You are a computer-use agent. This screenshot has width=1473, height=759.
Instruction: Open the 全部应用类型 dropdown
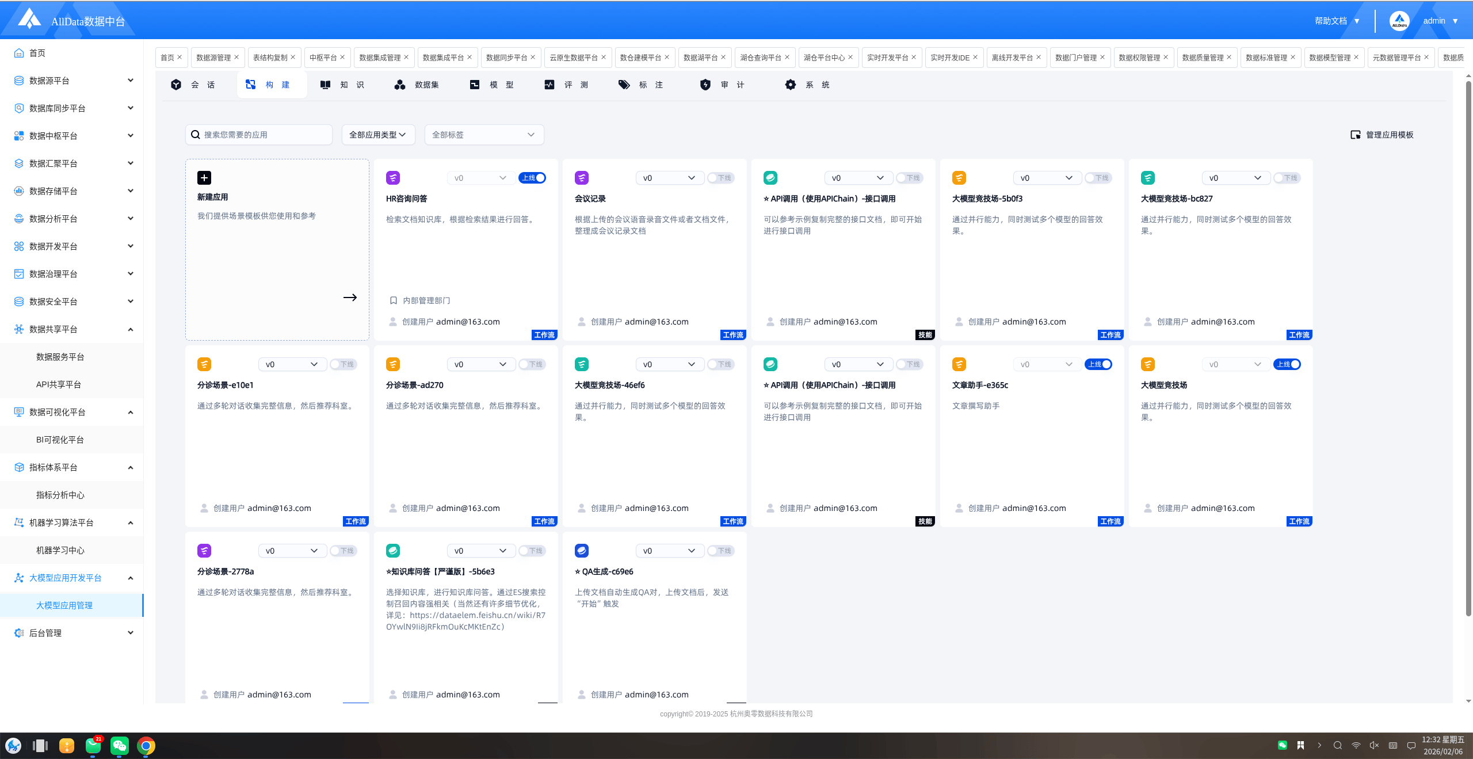coord(377,135)
